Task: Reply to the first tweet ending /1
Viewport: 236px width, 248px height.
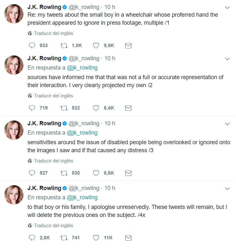Action: coord(32,45)
